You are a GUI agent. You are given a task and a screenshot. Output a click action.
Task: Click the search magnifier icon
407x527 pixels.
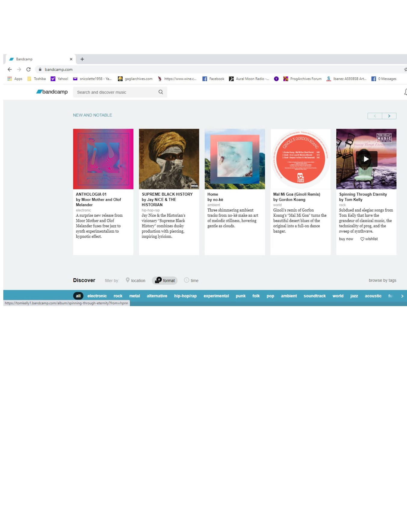tap(161, 92)
